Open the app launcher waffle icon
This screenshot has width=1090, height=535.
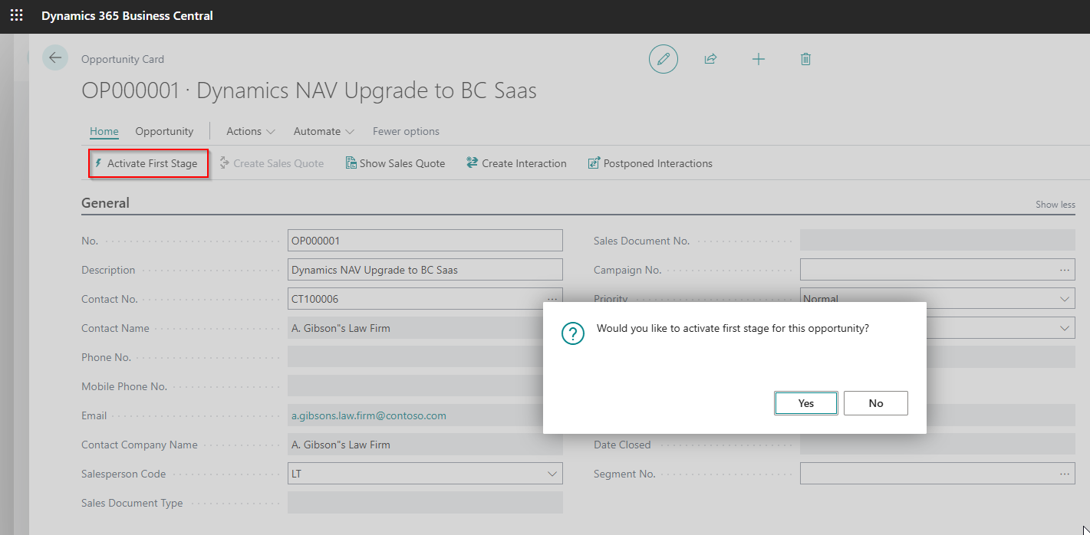click(x=16, y=15)
